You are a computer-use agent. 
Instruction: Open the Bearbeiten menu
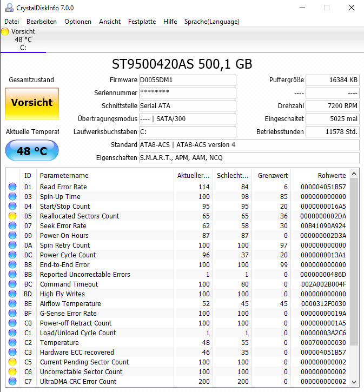(x=42, y=22)
